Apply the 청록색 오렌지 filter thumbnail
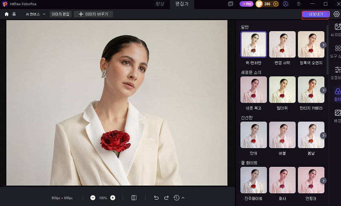Image resolution: width=341 pixels, height=206 pixels. pyautogui.click(x=311, y=44)
